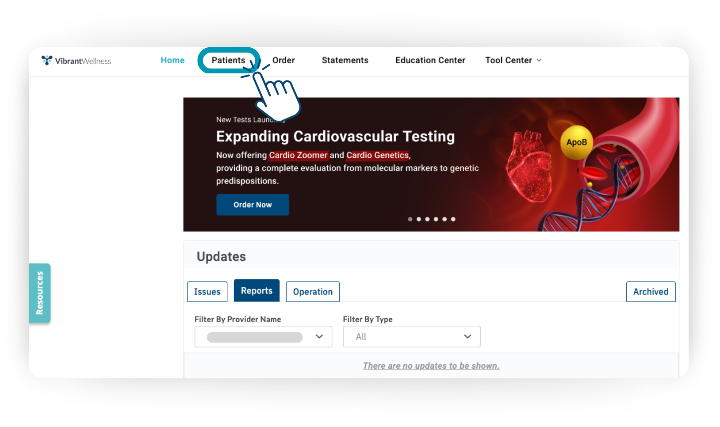Screen dimensions: 720x427
Task: Switch to the Operation tab
Action: 313,292
